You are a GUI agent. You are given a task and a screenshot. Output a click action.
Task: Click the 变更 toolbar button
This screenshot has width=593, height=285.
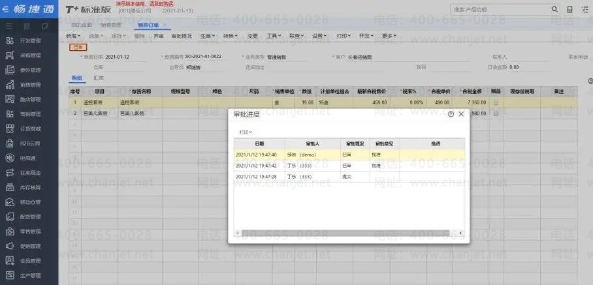[x=253, y=37]
